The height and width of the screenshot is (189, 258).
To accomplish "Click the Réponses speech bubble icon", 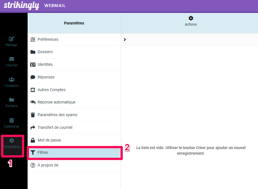I will [33, 77].
